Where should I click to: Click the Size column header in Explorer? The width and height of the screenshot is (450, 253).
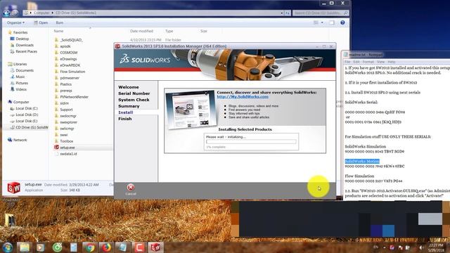coord(203,31)
